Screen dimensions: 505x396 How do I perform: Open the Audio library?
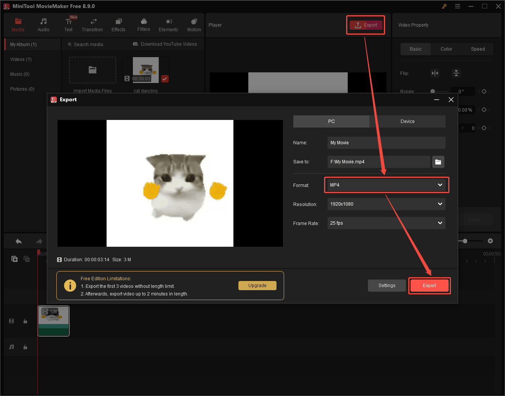[43, 25]
